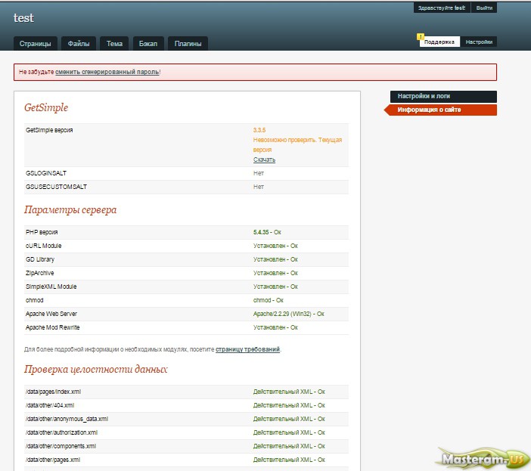Click the ZipArchive row label
This screenshot has height=471, width=531.
point(39,273)
